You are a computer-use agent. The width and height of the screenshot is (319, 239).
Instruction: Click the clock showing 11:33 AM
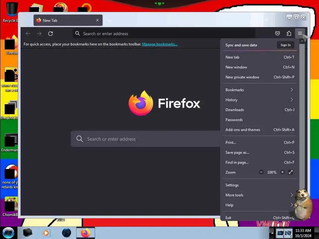(x=303, y=231)
